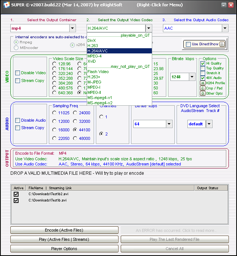The image size is (237, 256).
Task: Open the output audio codec dropdown
Action: tap(225, 28)
